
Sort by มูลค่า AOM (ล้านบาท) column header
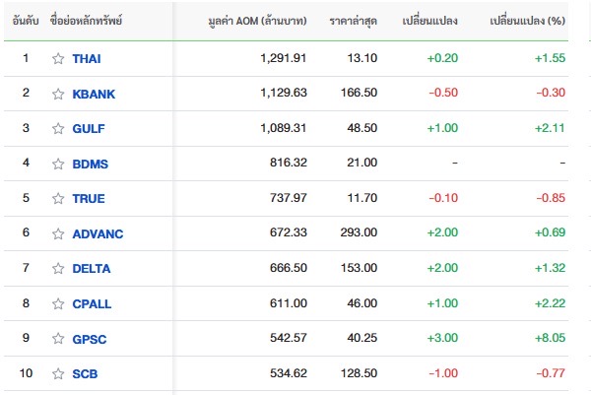(x=259, y=21)
